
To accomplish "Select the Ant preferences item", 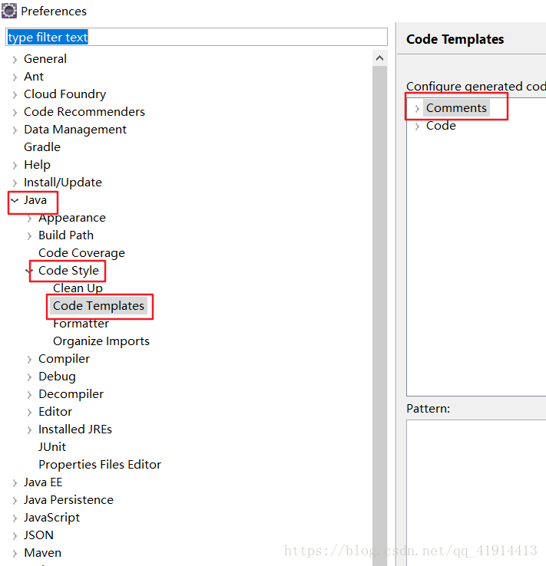I will (x=34, y=77).
